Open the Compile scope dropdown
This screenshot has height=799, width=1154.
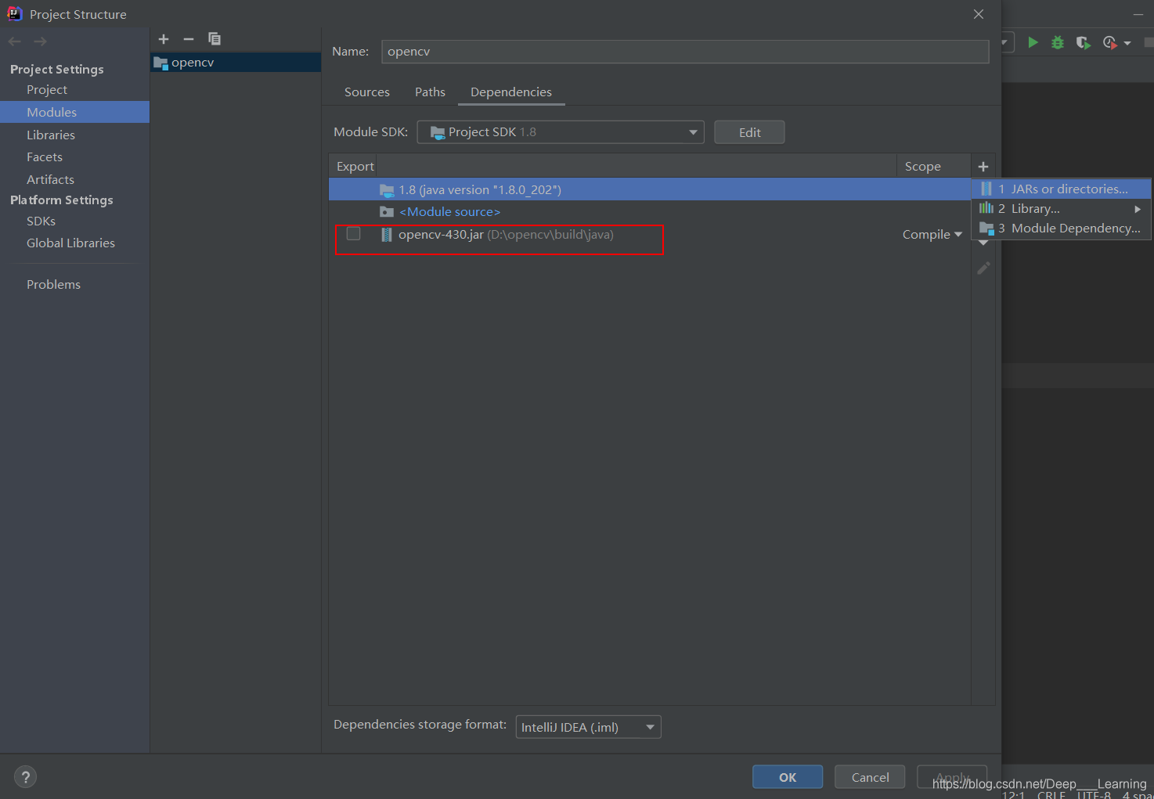click(x=932, y=235)
